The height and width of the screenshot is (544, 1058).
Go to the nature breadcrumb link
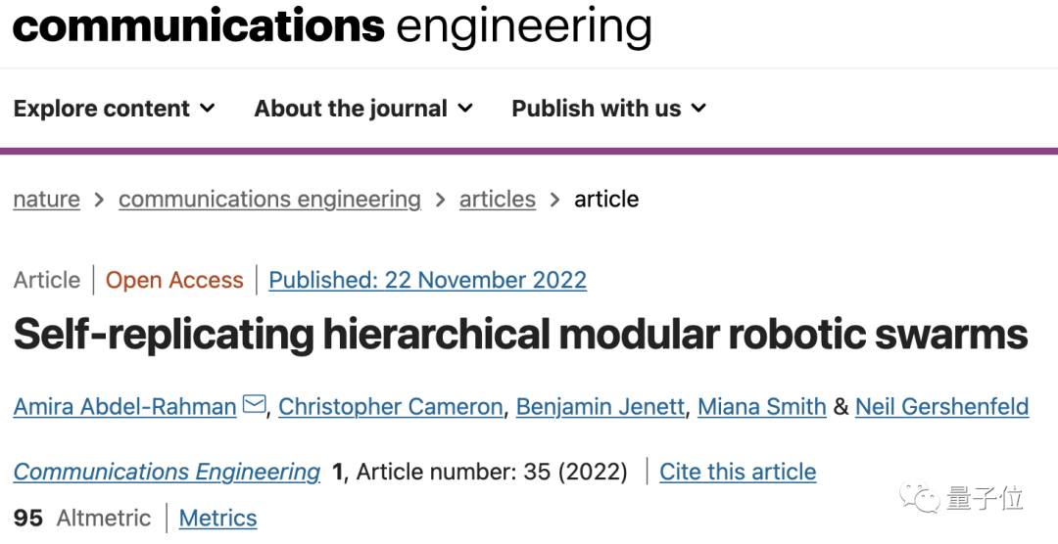46,200
